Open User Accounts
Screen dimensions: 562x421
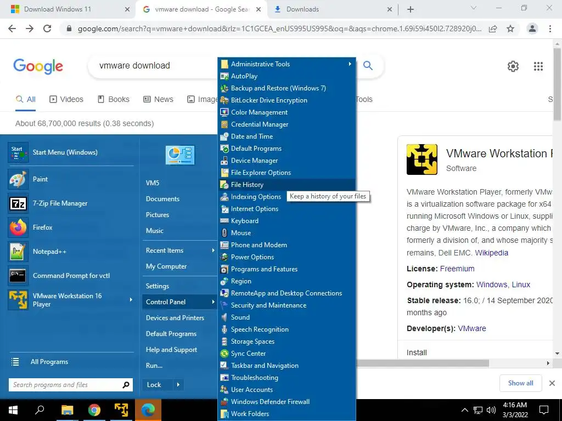[x=286, y=390]
